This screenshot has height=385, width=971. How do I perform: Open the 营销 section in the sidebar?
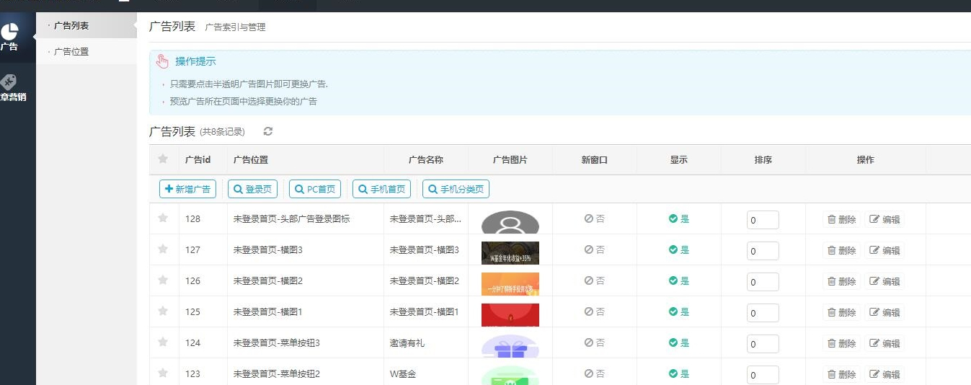click(x=12, y=87)
